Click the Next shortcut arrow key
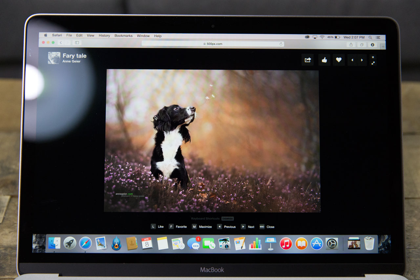Viewport: 420px width, 280px height. (x=243, y=226)
